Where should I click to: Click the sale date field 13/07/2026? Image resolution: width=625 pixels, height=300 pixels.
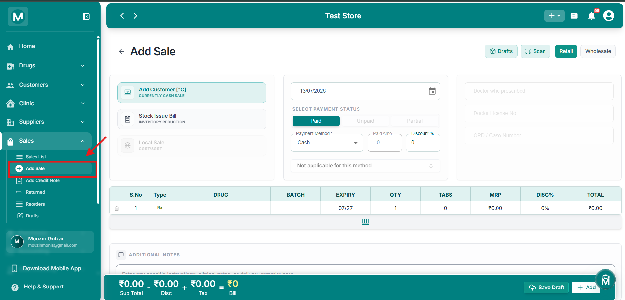365,91
